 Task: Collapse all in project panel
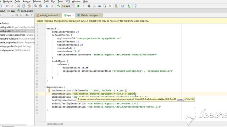[21, 15]
